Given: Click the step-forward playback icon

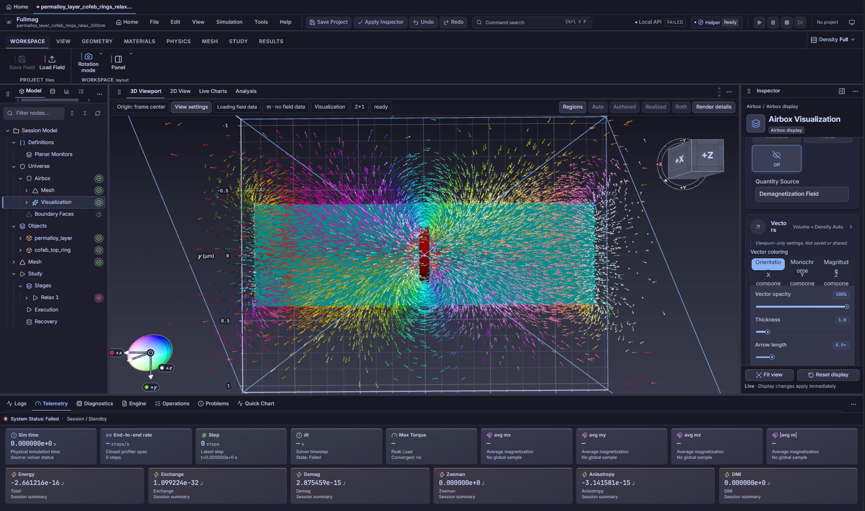Looking at the screenshot, I should tap(800, 22).
